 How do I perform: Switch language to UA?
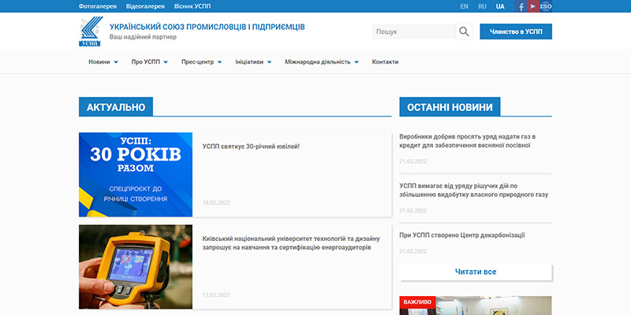click(x=500, y=6)
